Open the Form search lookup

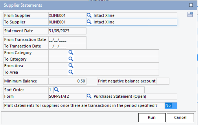pos(89,96)
